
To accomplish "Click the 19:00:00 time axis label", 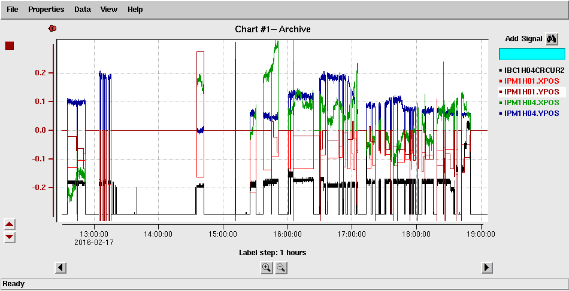I will (481, 234).
